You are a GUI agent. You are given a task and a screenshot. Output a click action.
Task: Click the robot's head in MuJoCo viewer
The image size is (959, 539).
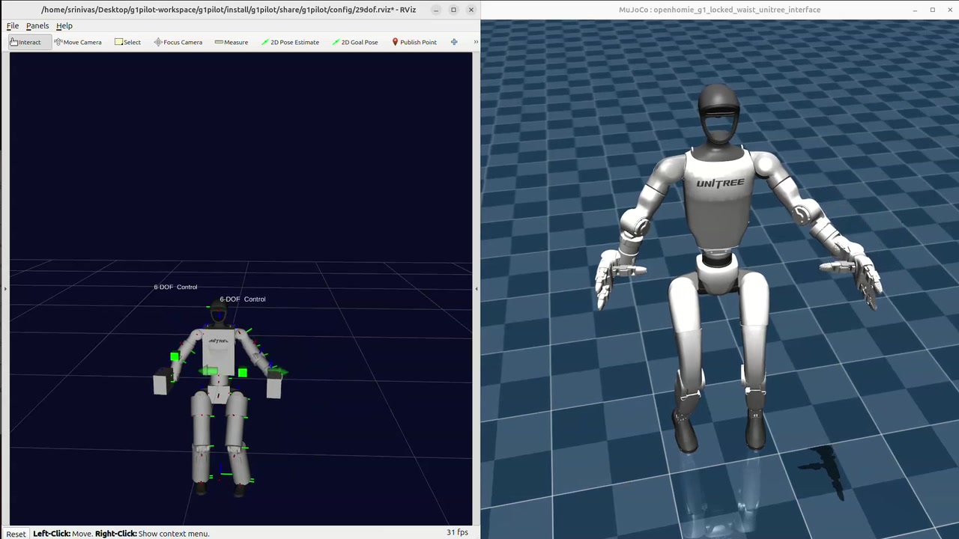pos(719,115)
